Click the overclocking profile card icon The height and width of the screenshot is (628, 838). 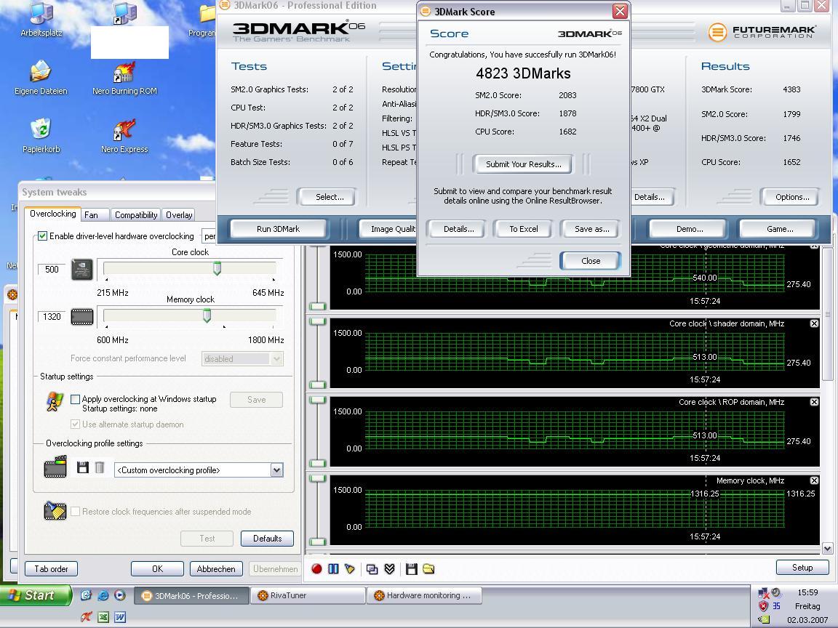click(x=55, y=467)
